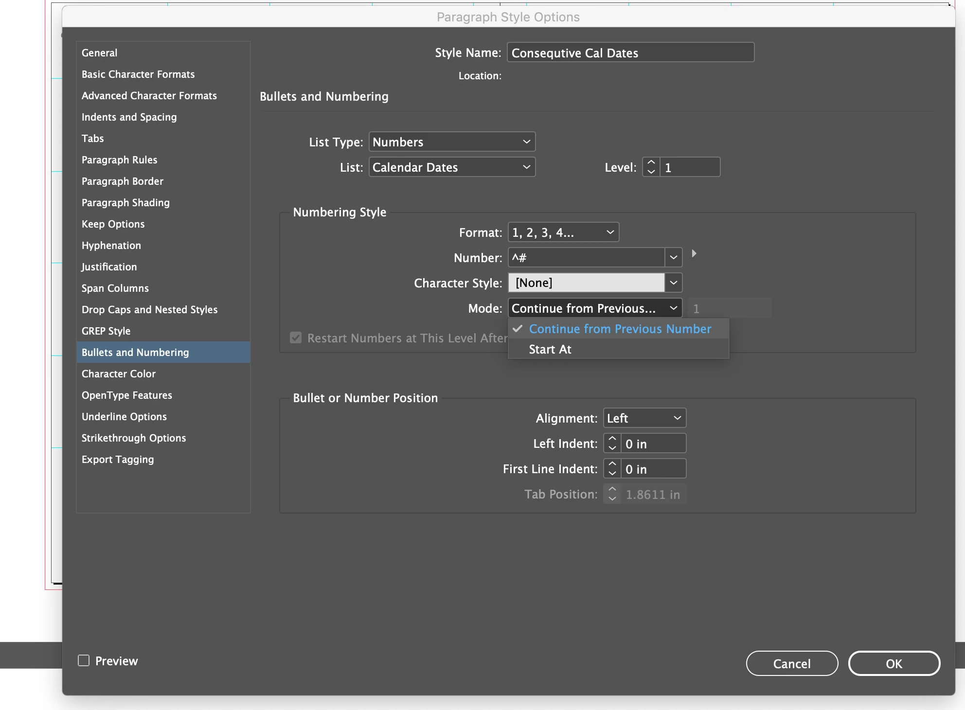Open the Character Style dropdown arrow
The height and width of the screenshot is (710, 965).
click(x=673, y=283)
